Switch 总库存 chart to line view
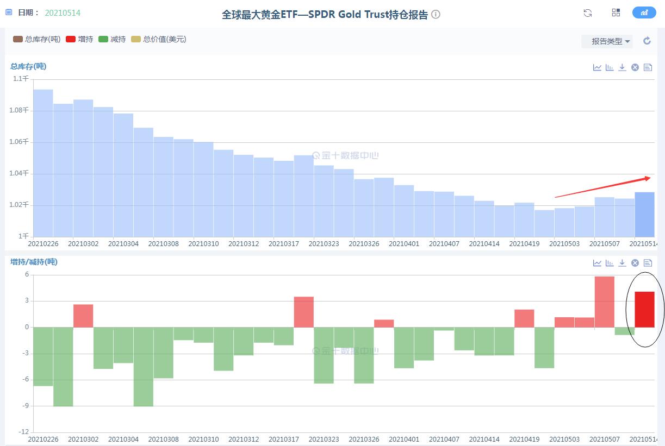 (597, 67)
